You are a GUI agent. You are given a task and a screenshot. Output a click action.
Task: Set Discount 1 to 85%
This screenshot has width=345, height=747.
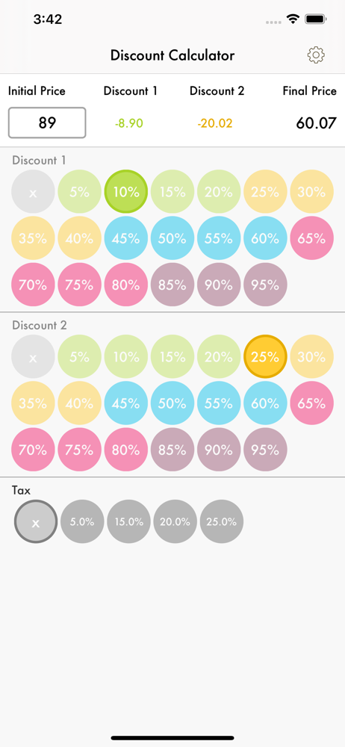click(x=172, y=285)
